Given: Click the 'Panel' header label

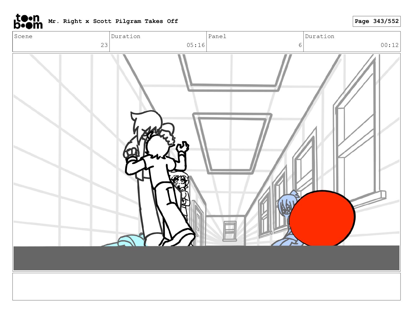Looking at the screenshot, I should tap(217, 36).
